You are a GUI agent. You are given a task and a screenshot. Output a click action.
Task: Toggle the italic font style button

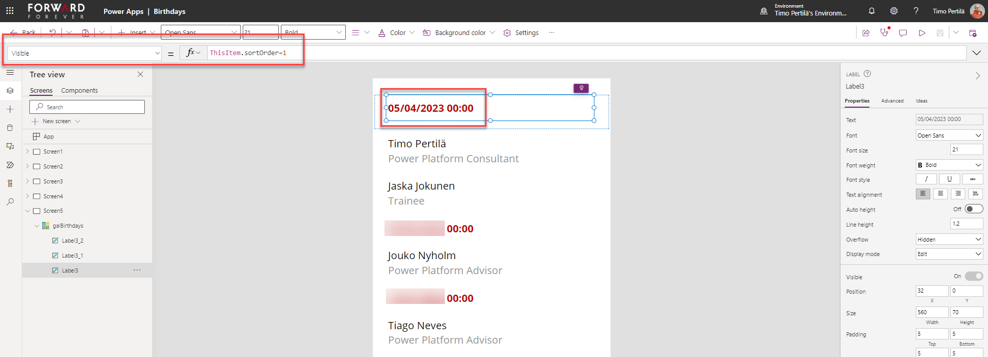(926, 179)
